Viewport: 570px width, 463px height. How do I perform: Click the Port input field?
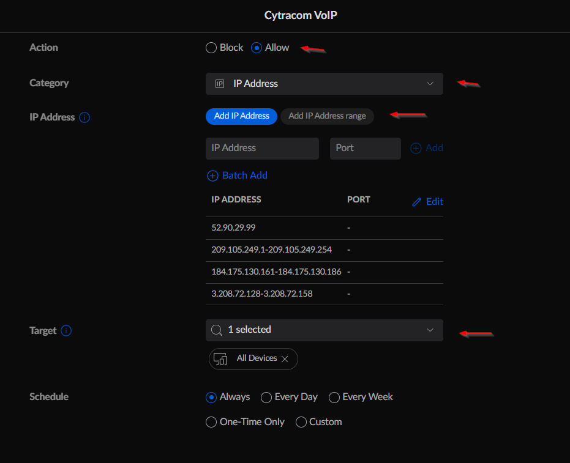(x=365, y=148)
